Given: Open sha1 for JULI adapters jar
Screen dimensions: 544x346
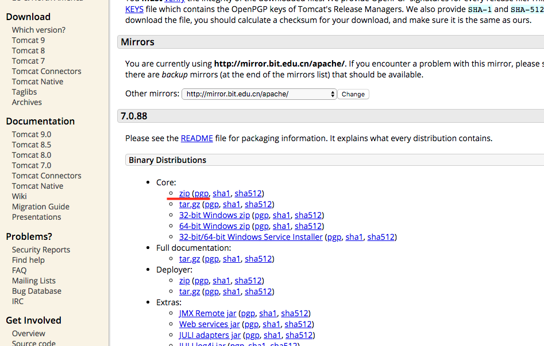Looking at the screenshot, I should [272, 335].
